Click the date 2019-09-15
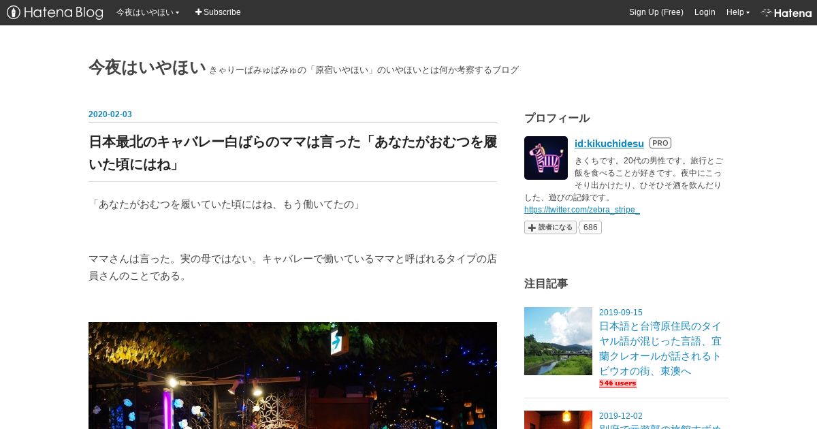Viewport: 817px width, 429px height. click(621, 313)
